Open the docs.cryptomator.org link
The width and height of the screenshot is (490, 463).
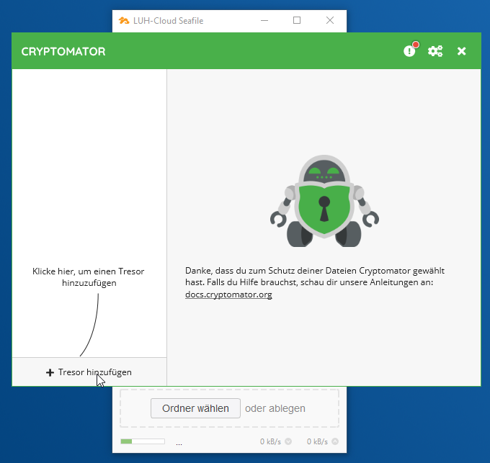pos(228,295)
